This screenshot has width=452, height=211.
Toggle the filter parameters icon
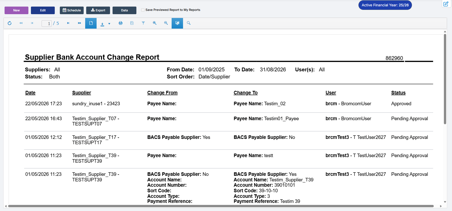point(143,23)
